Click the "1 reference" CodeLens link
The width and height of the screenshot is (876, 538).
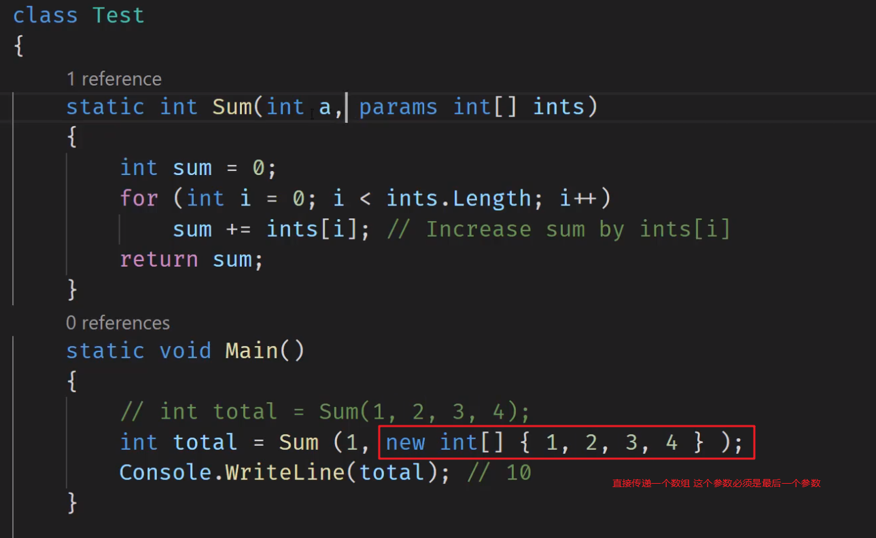click(x=113, y=79)
